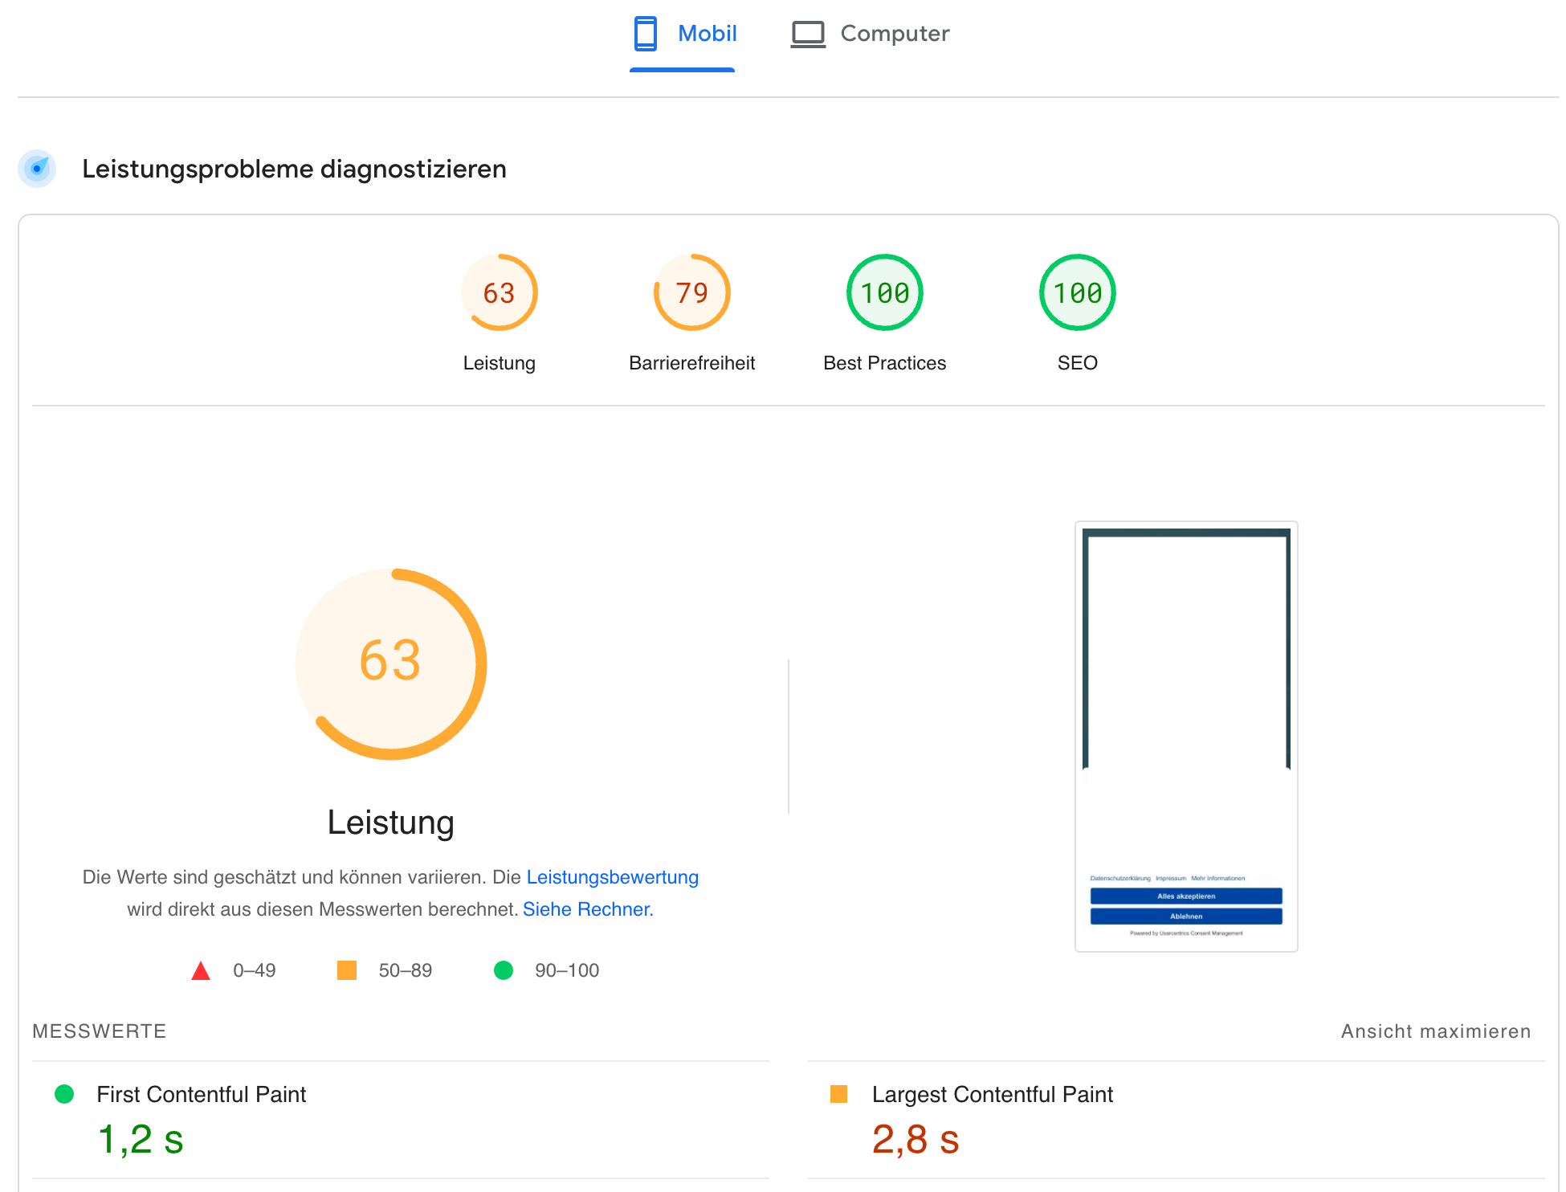Click the Best Practices label
1566x1192 pixels.
coord(884,363)
